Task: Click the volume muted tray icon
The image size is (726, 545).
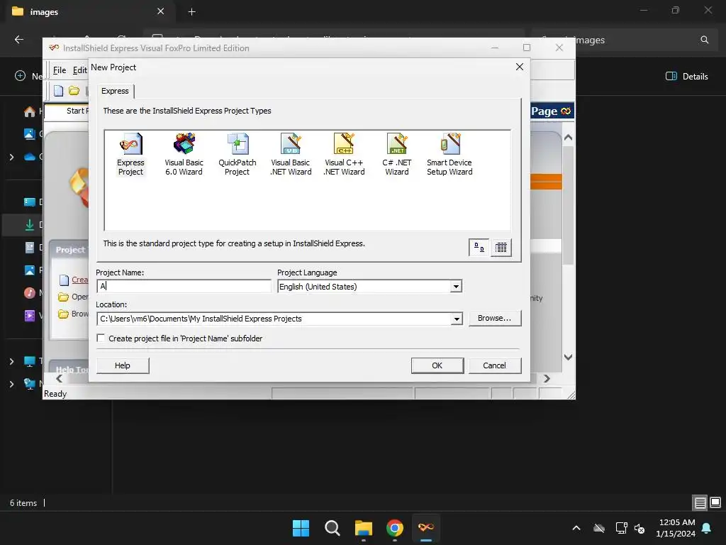Action: [640, 528]
